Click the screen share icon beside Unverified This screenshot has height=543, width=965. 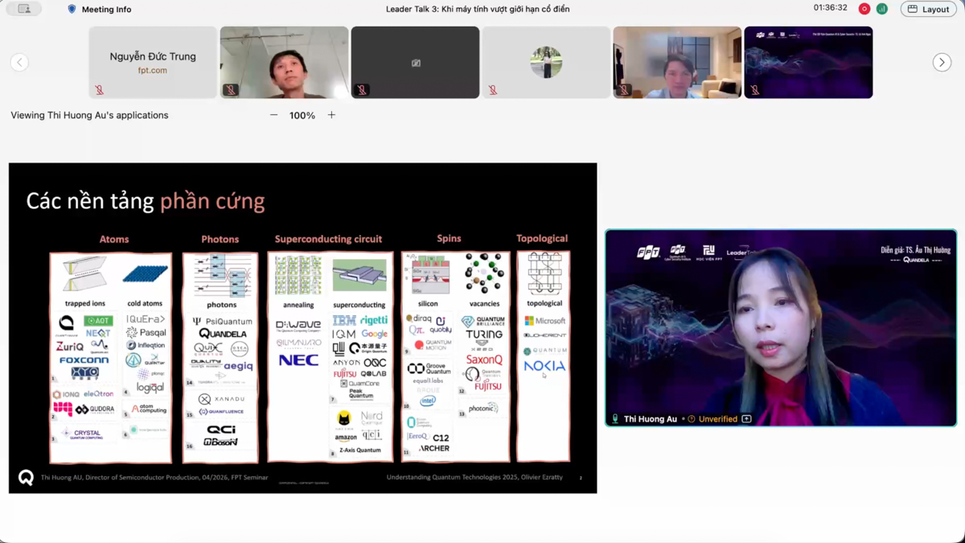pos(746,419)
